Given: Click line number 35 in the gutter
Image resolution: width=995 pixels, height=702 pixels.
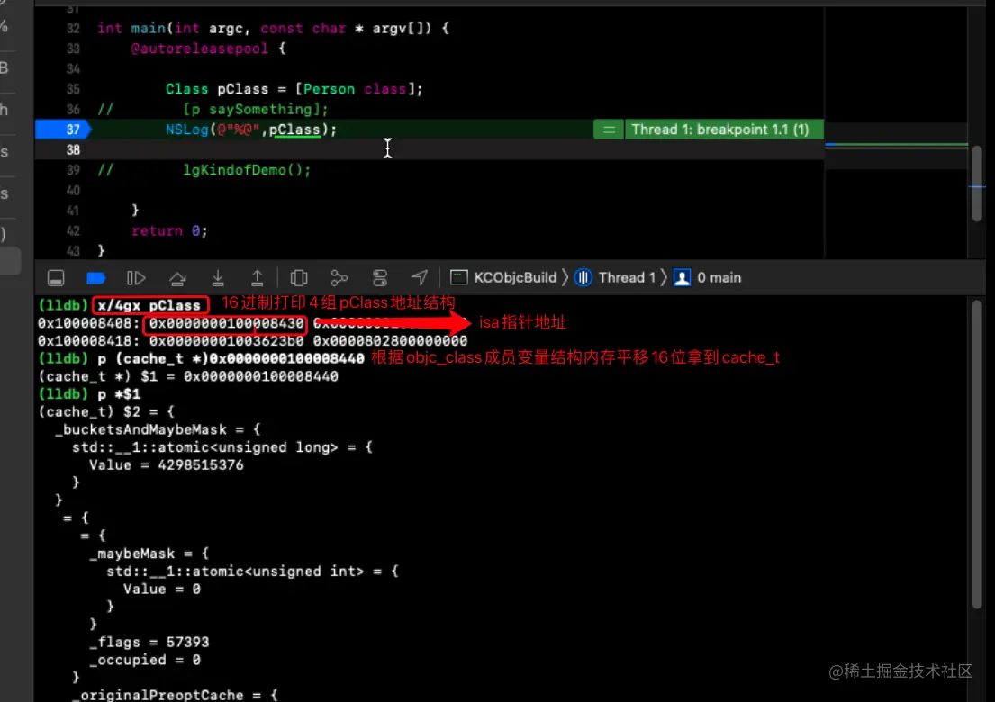Looking at the screenshot, I should pyautogui.click(x=73, y=89).
